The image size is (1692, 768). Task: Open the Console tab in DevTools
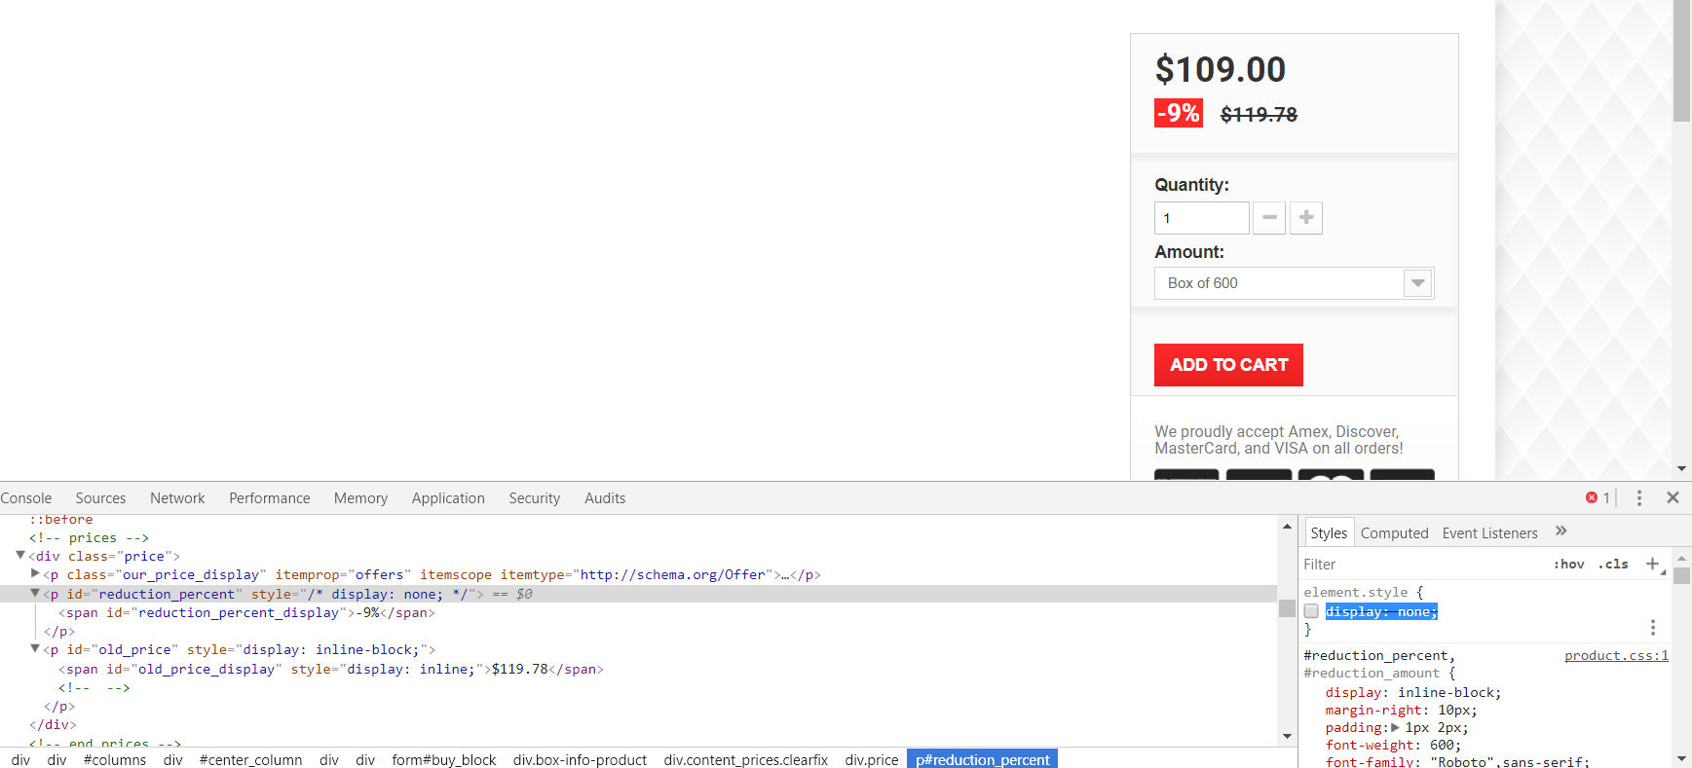[x=25, y=498]
